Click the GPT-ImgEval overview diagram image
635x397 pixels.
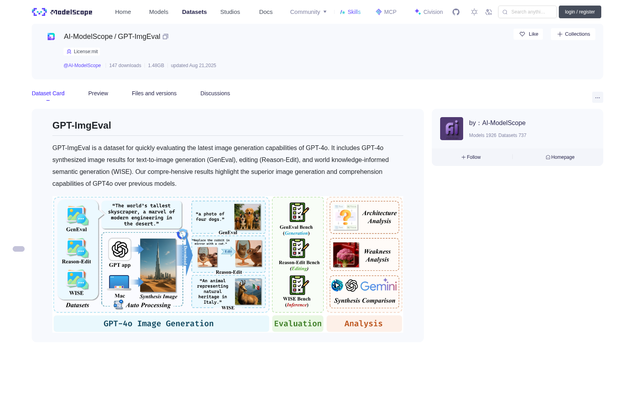[x=228, y=264]
